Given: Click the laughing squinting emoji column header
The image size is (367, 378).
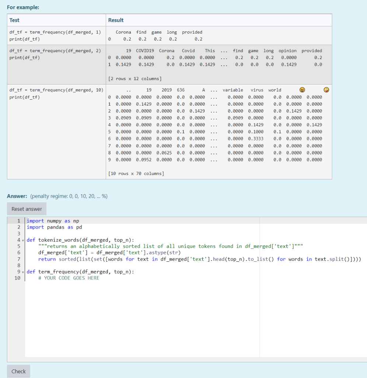Looking at the screenshot, I should [302, 90].
